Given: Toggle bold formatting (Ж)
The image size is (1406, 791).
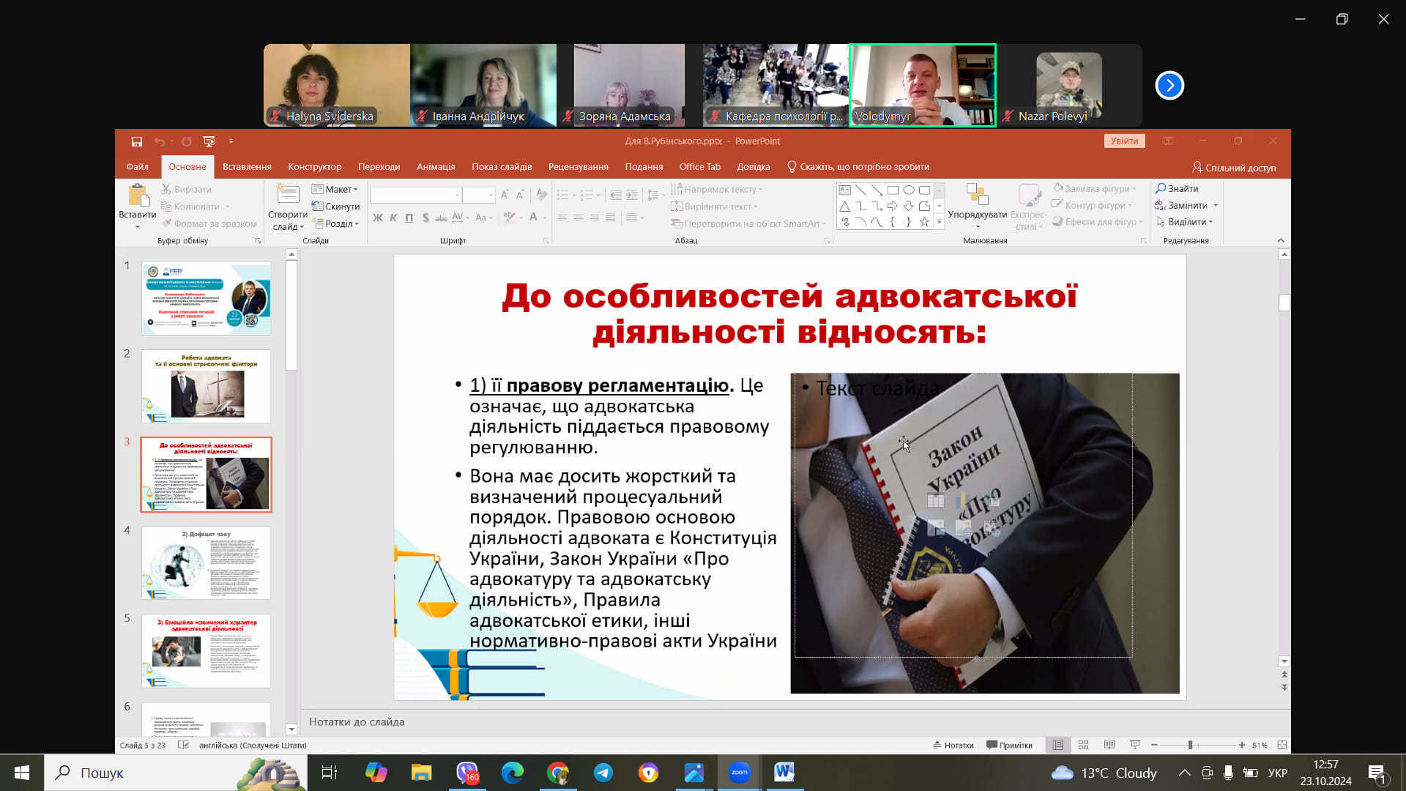Looking at the screenshot, I should (377, 218).
